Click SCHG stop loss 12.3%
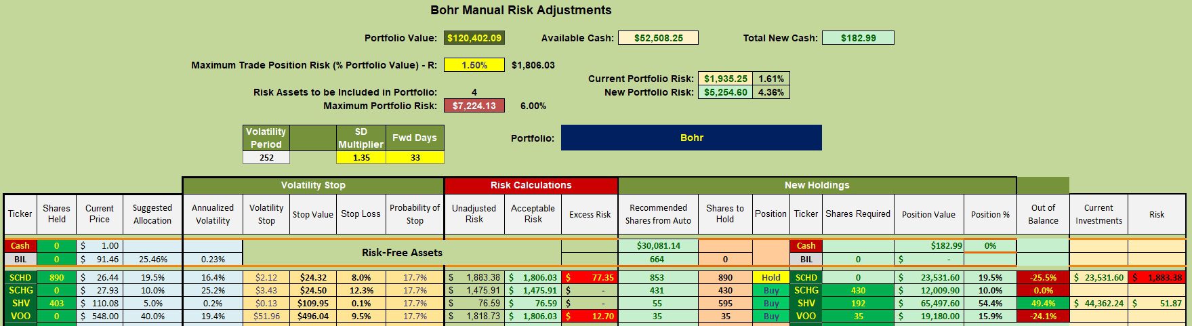The width and height of the screenshot is (1192, 326). coord(361,290)
